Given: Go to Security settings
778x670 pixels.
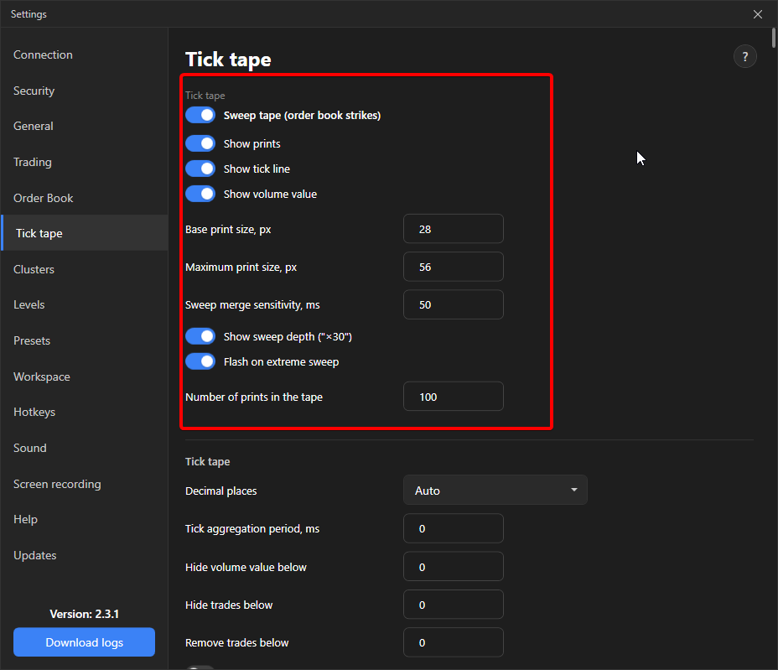Looking at the screenshot, I should pos(85,91).
